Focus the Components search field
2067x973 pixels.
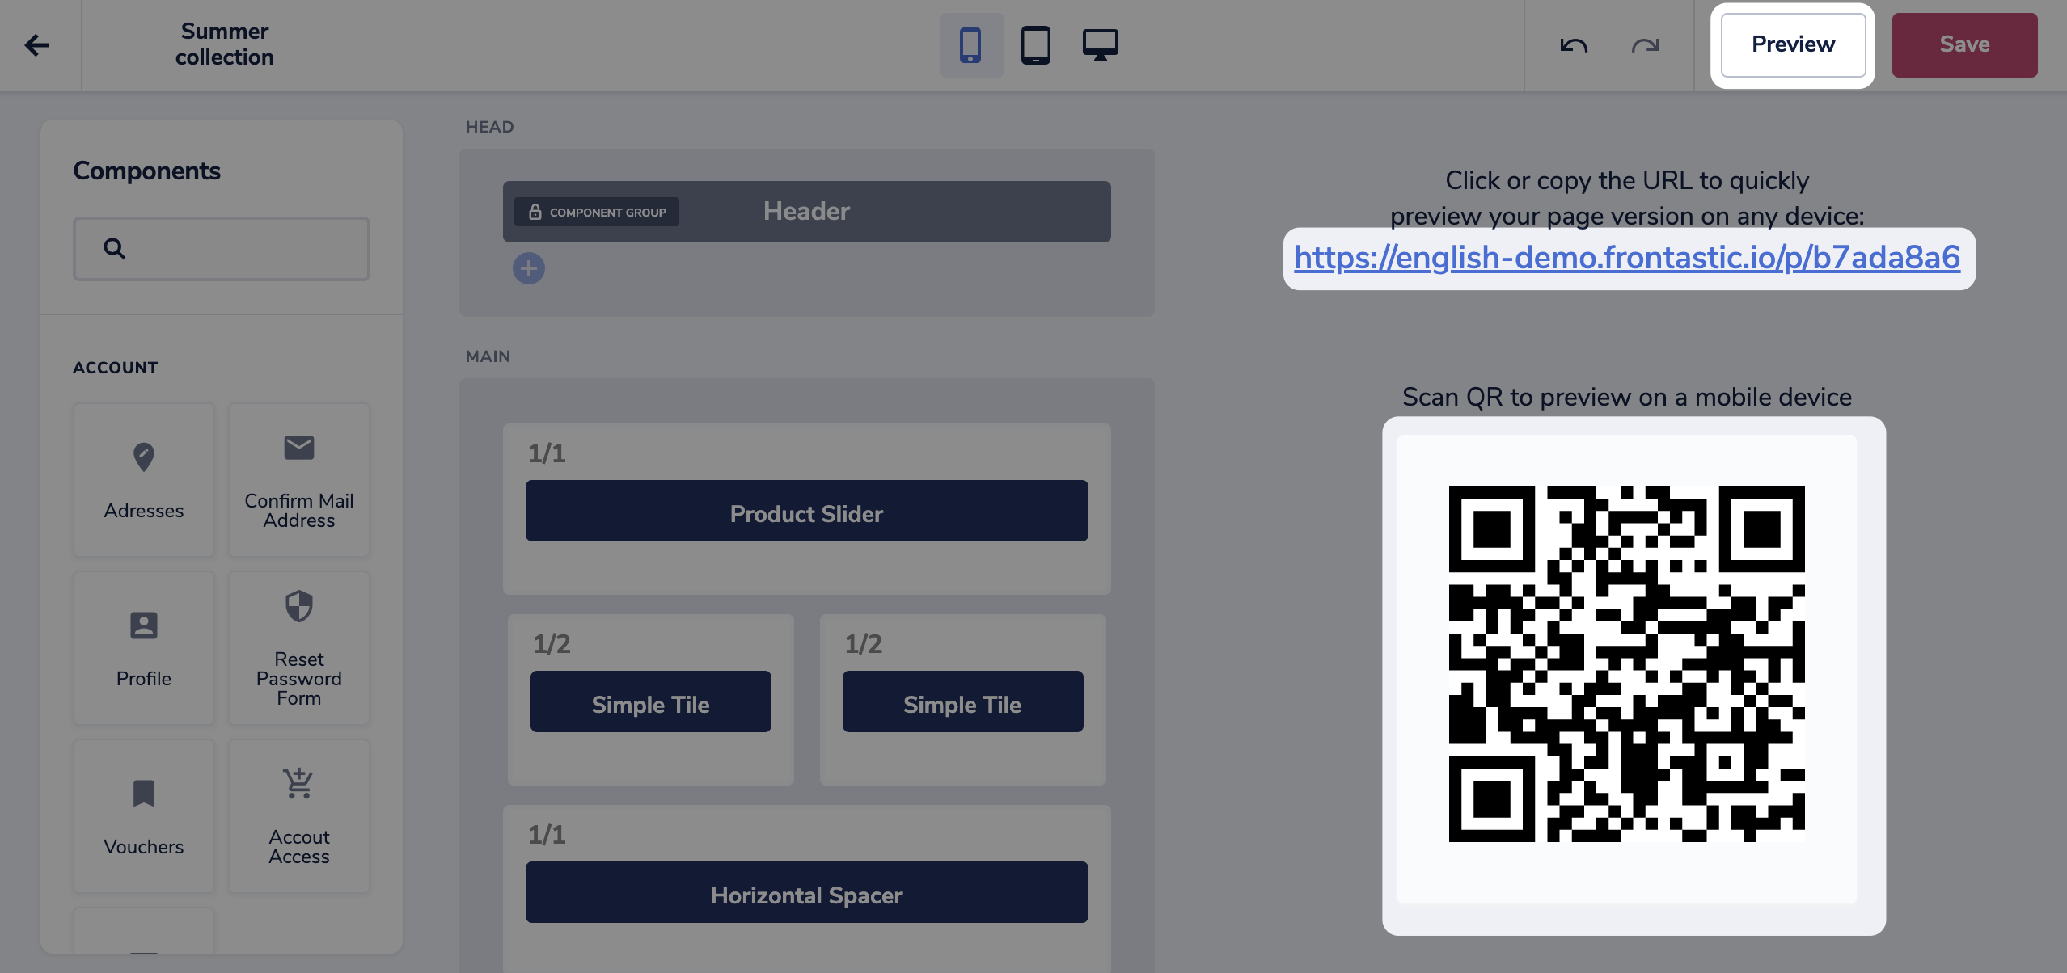(222, 249)
